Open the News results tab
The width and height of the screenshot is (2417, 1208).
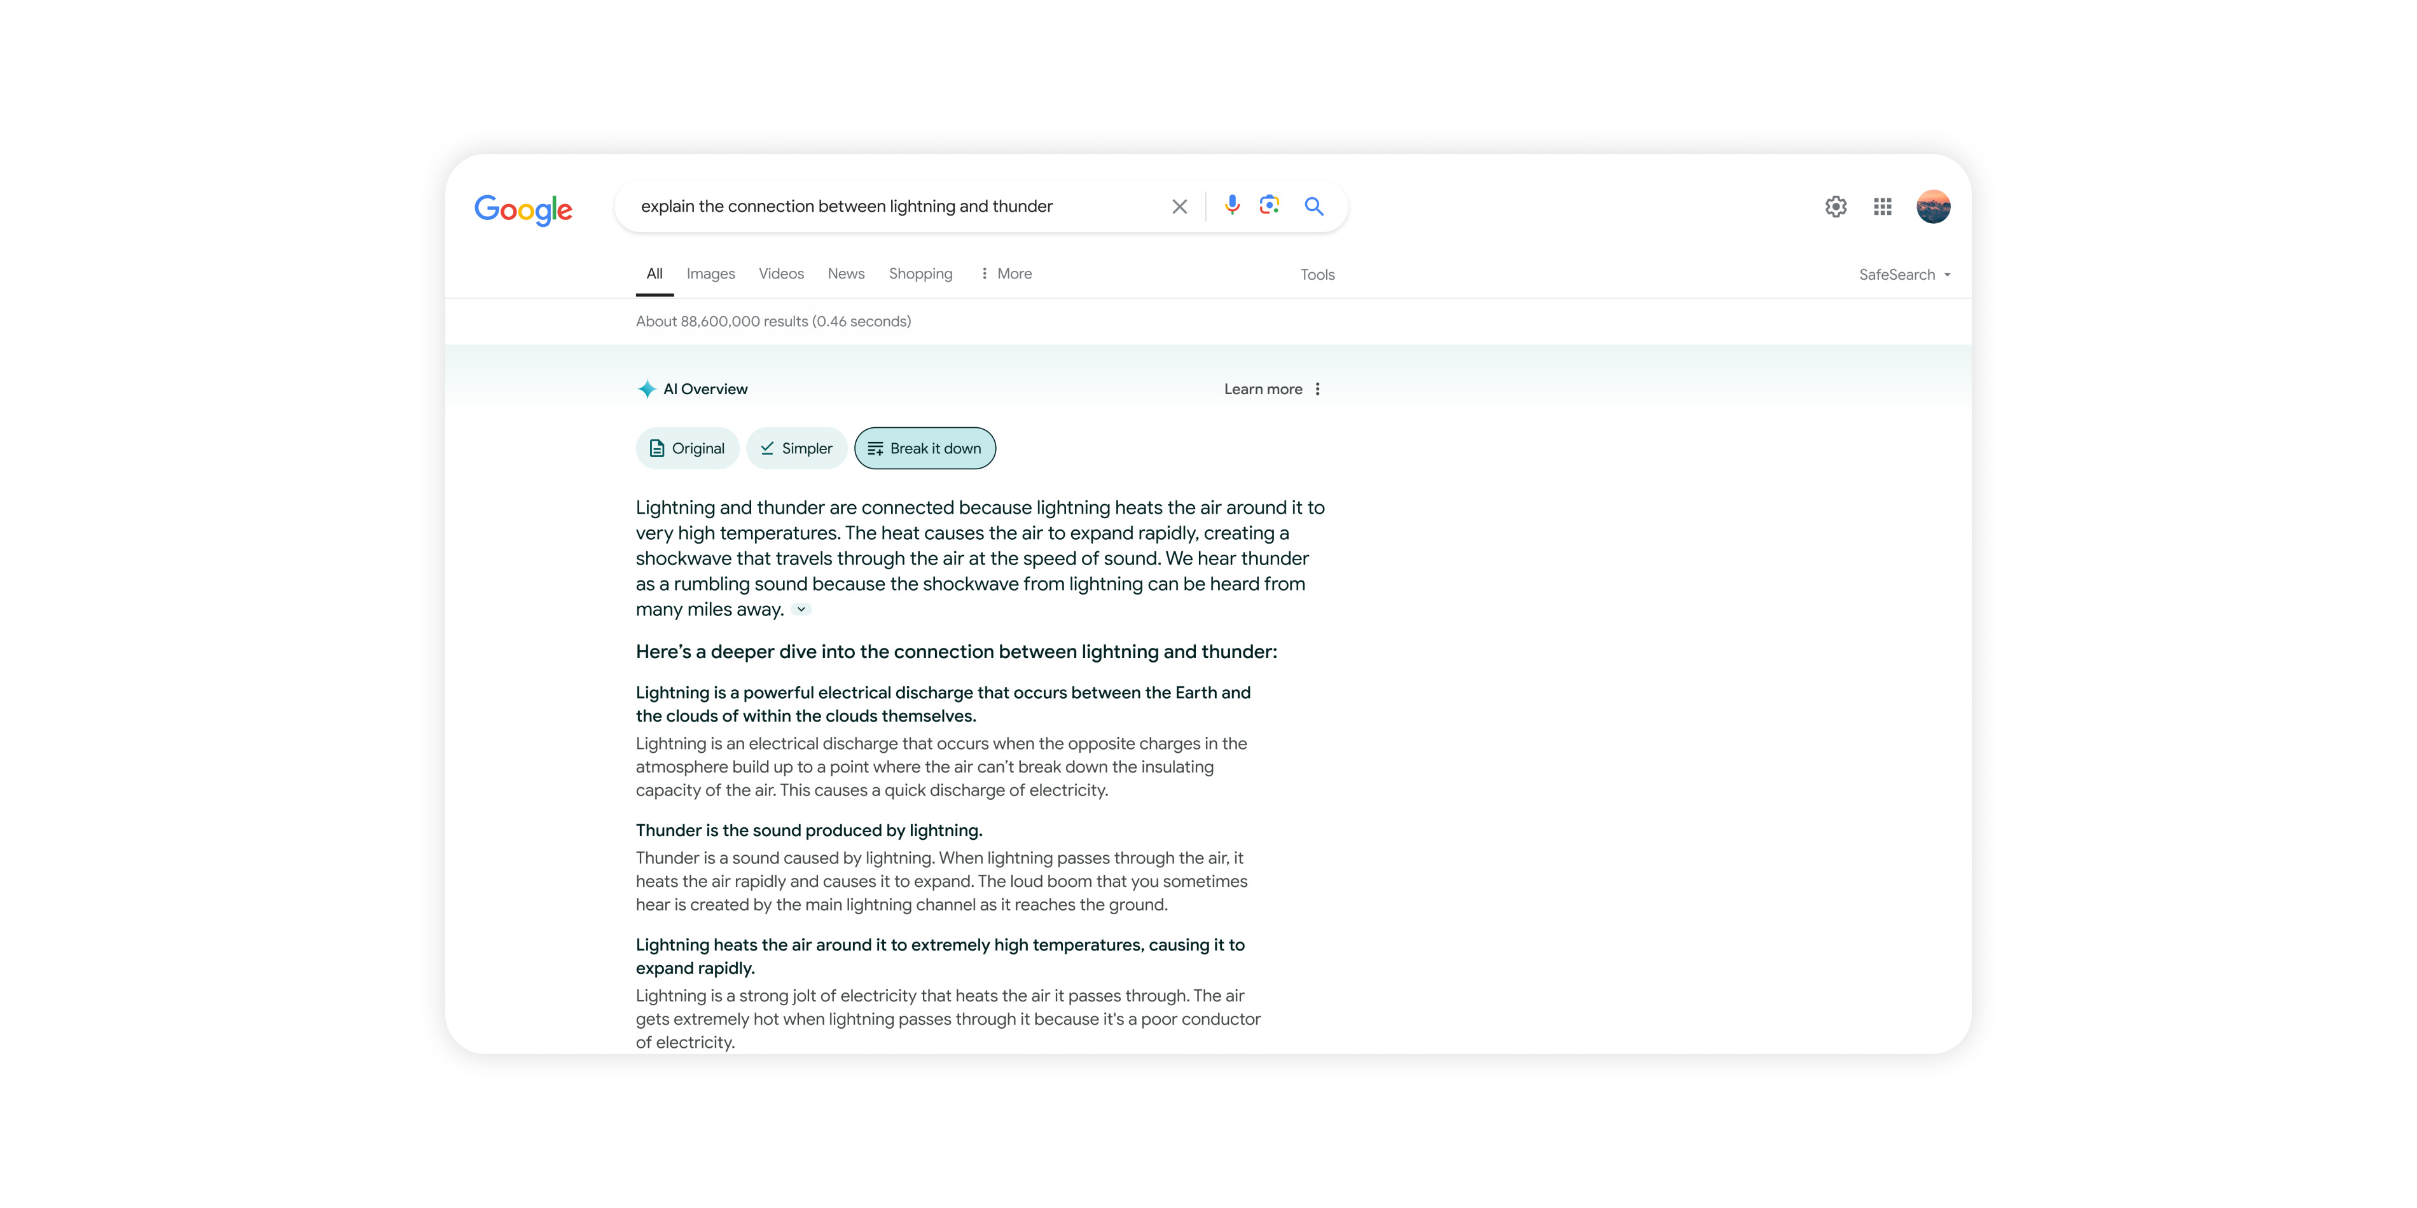click(x=845, y=273)
